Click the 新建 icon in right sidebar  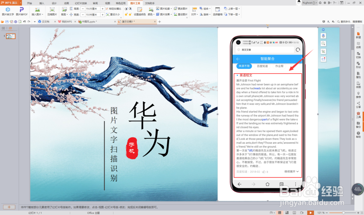pos(358,35)
